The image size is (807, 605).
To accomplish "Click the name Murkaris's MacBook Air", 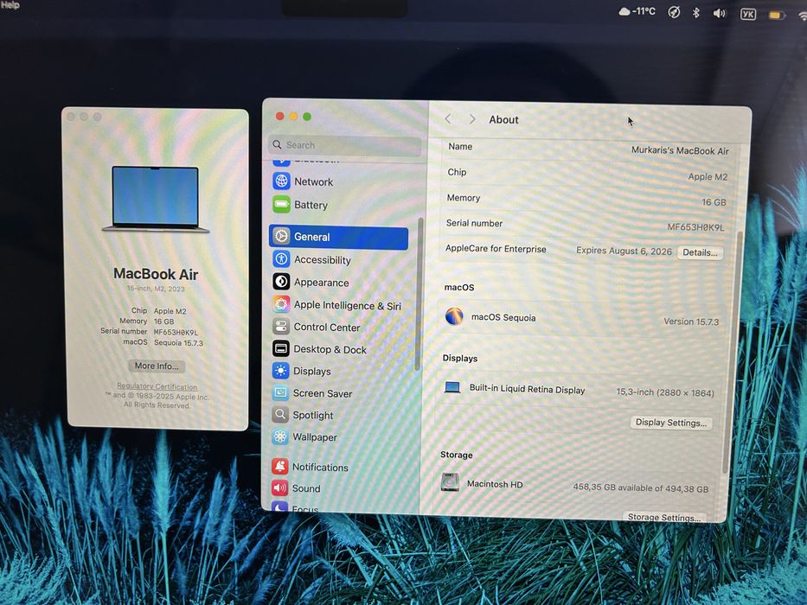I will click(x=680, y=150).
